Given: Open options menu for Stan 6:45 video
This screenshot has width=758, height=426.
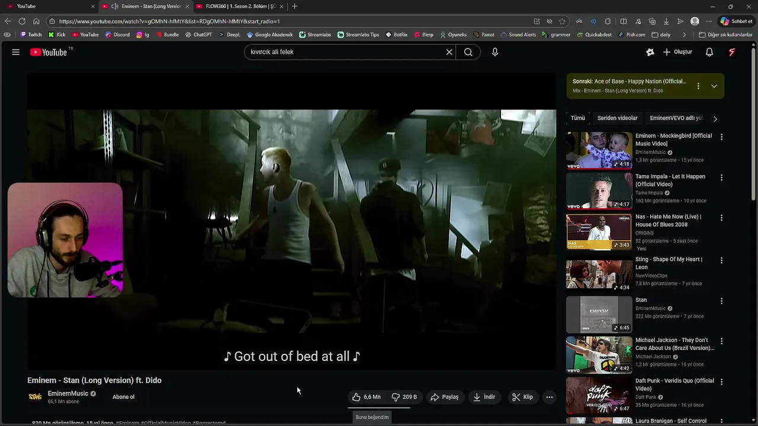Looking at the screenshot, I should click(721, 301).
